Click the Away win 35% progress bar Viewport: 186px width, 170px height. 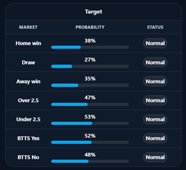tap(90, 85)
